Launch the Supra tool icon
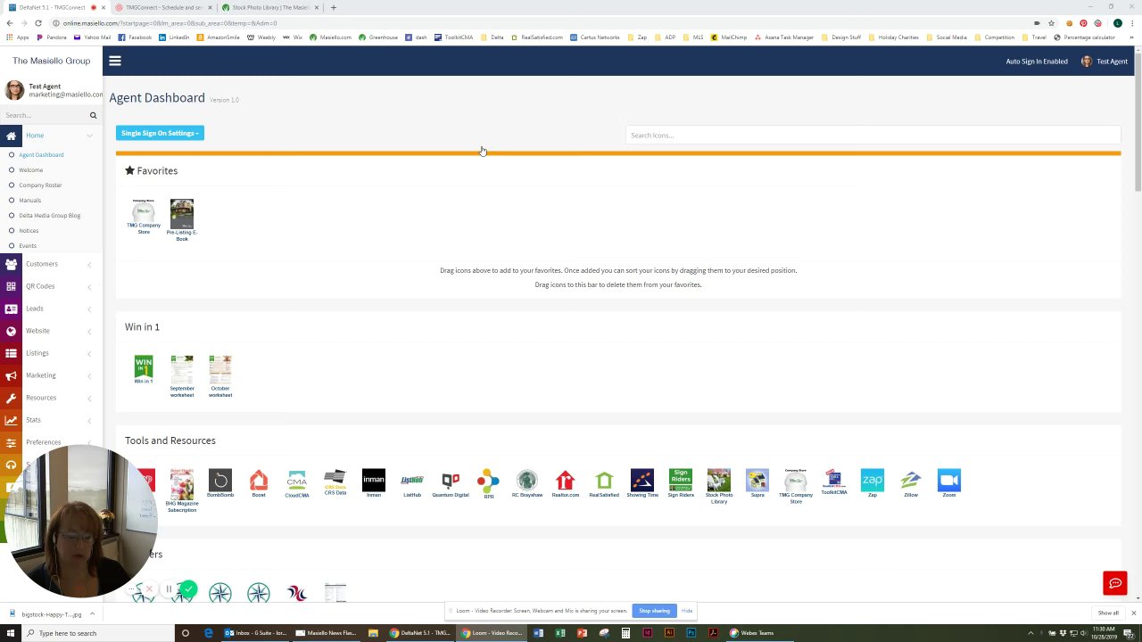 pyautogui.click(x=757, y=483)
